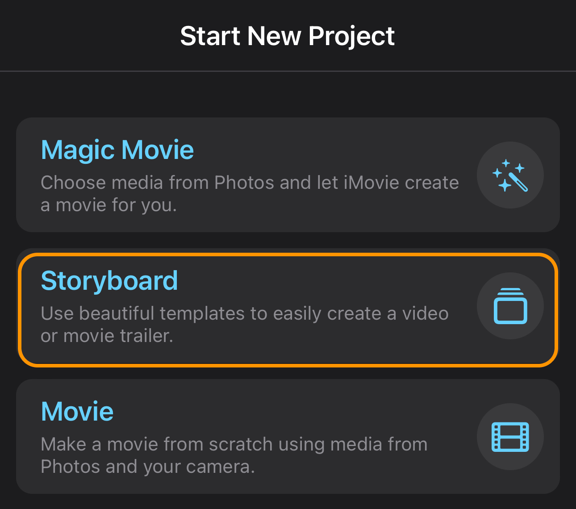Click the blue Magic Movie heading
Screen dimensions: 576x509
[x=117, y=150]
